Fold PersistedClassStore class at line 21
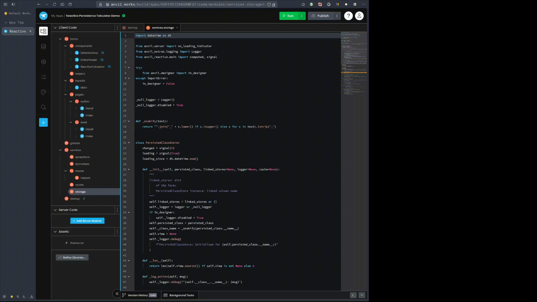 pyautogui.click(x=129, y=143)
